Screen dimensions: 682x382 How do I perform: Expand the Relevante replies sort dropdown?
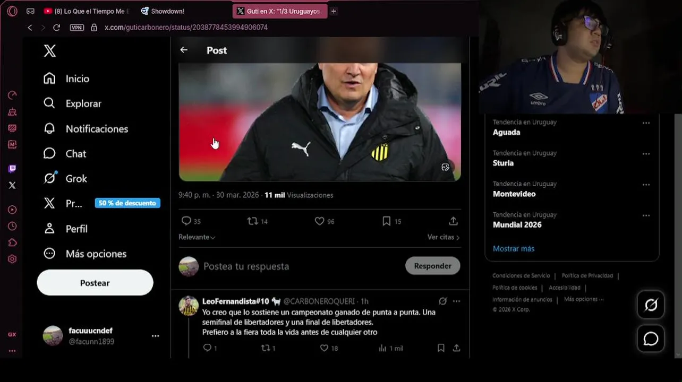[x=197, y=237]
